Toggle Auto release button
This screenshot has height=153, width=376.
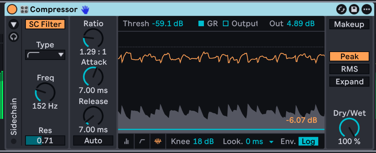tap(93, 141)
